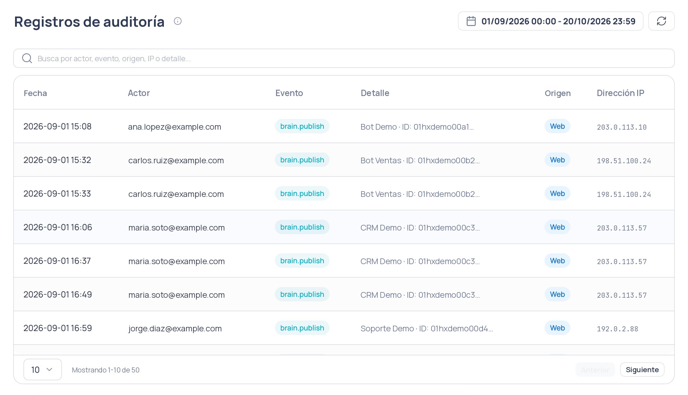Click IP address 192.0.2.88
Image resolution: width=688 pixels, height=395 pixels.
click(x=617, y=329)
